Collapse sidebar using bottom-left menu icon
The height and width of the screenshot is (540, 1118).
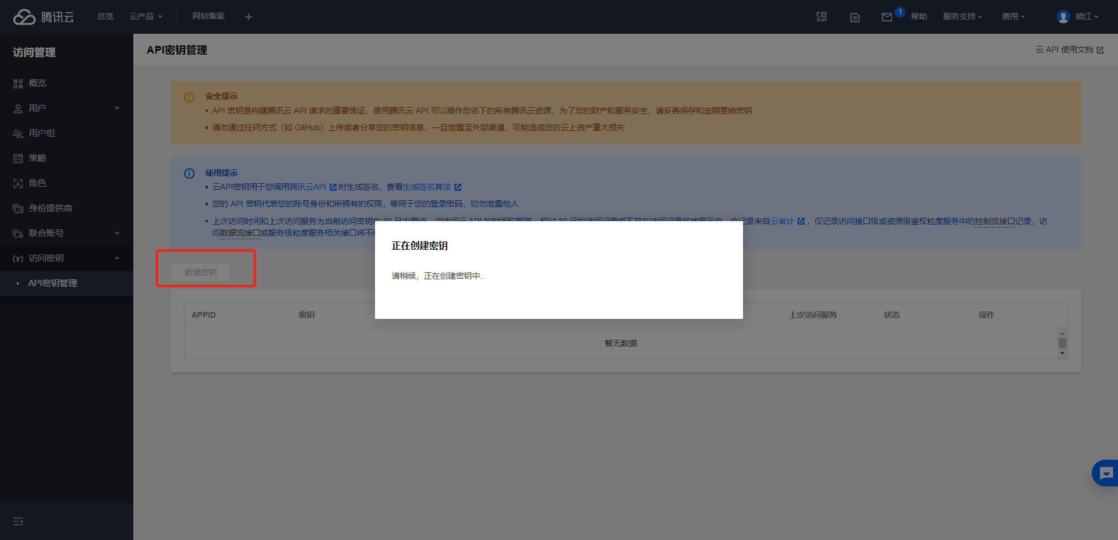point(18,521)
